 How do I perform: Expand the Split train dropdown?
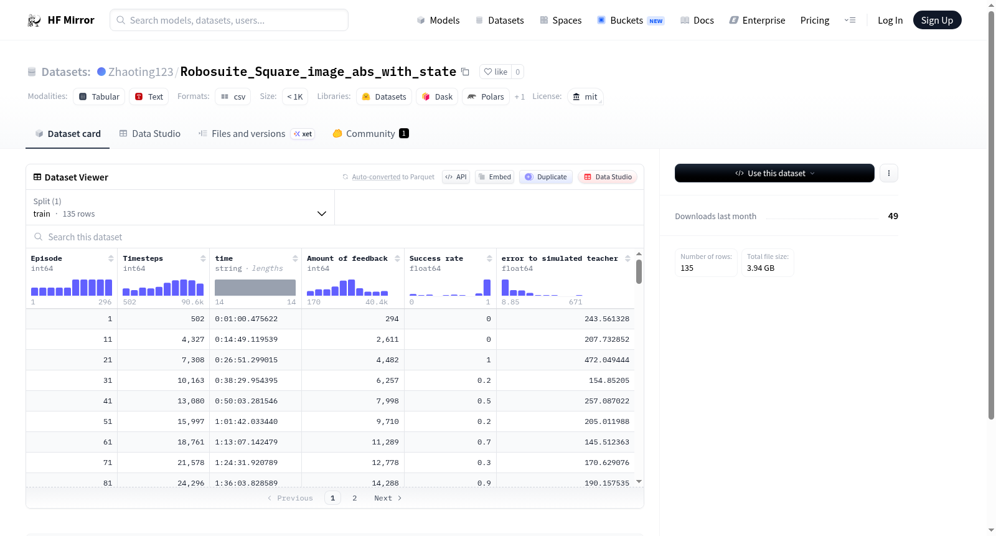click(181, 207)
